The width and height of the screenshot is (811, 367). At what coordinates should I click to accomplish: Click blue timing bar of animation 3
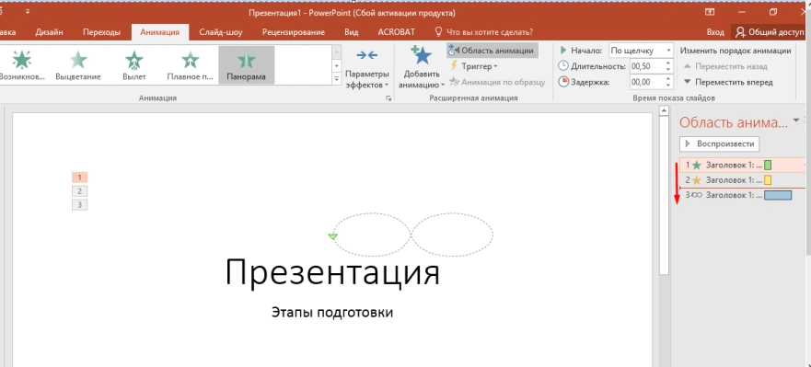[778, 195]
